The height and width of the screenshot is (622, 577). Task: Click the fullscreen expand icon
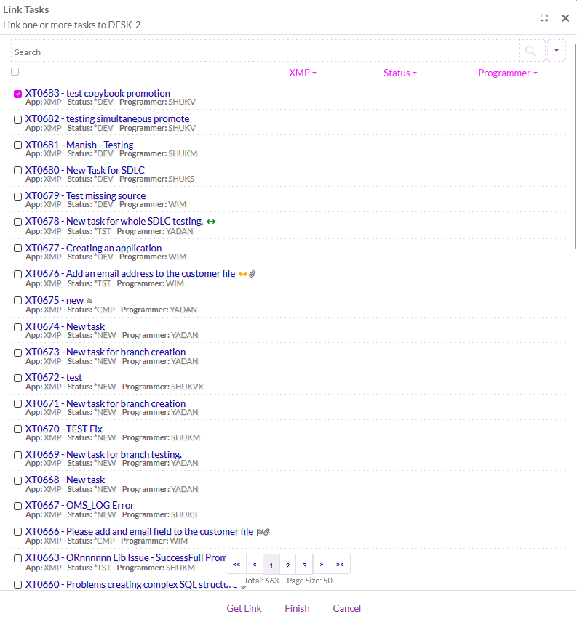(x=544, y=18)
